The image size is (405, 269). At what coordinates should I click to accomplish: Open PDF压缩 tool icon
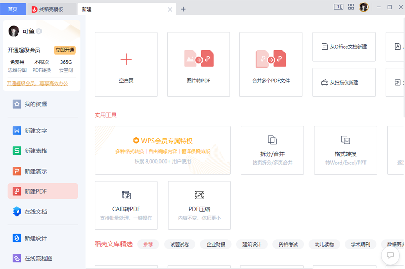[x=199, y=195]
